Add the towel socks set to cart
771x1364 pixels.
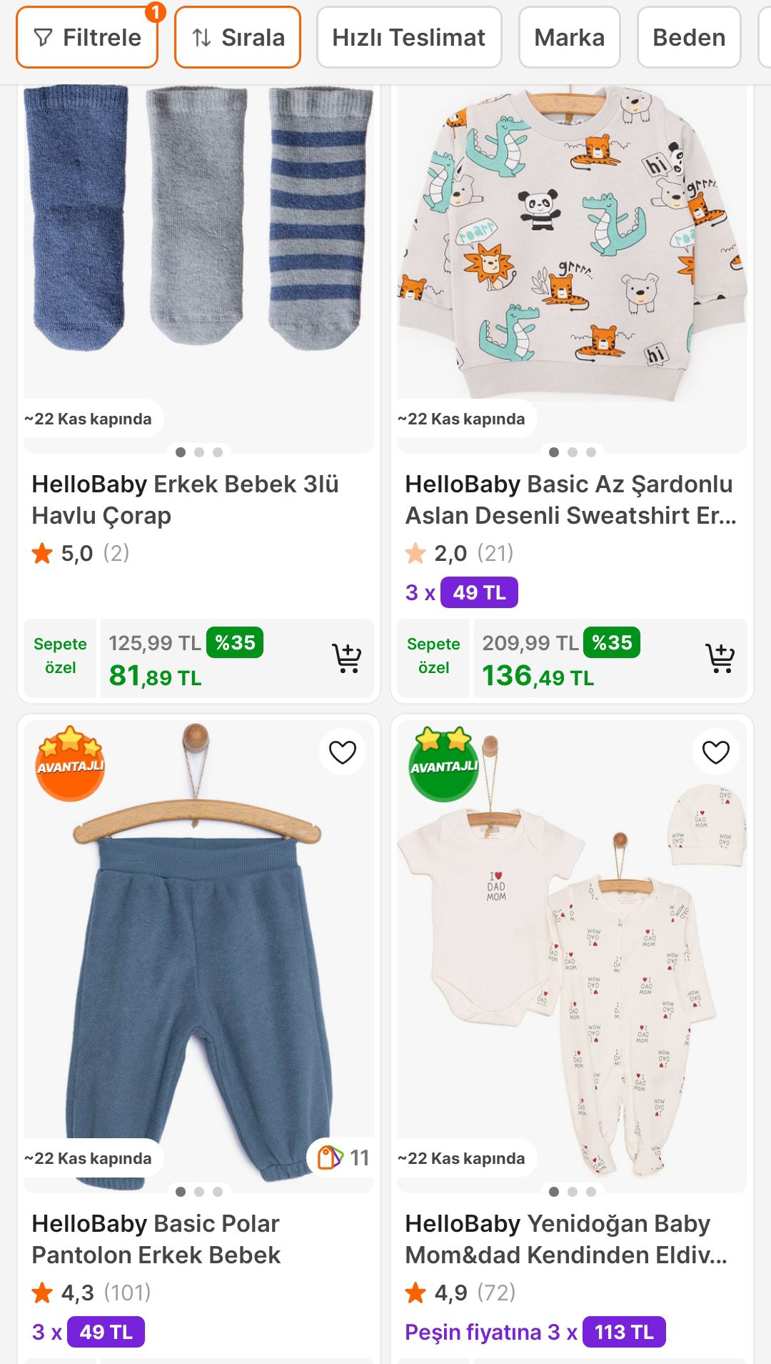347,658
